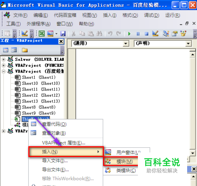Choose 导出文件(E)... in context menu

click(x=66, y=170)
